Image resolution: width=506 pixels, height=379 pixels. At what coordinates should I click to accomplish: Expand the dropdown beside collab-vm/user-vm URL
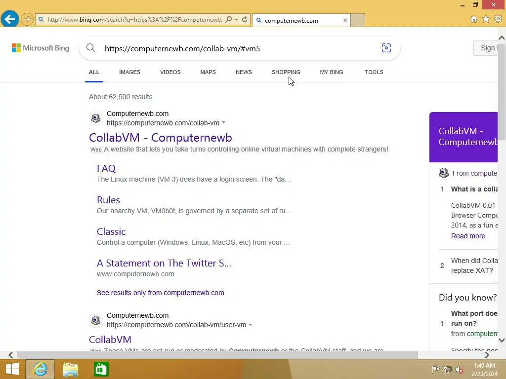click(x=250, y=325)
